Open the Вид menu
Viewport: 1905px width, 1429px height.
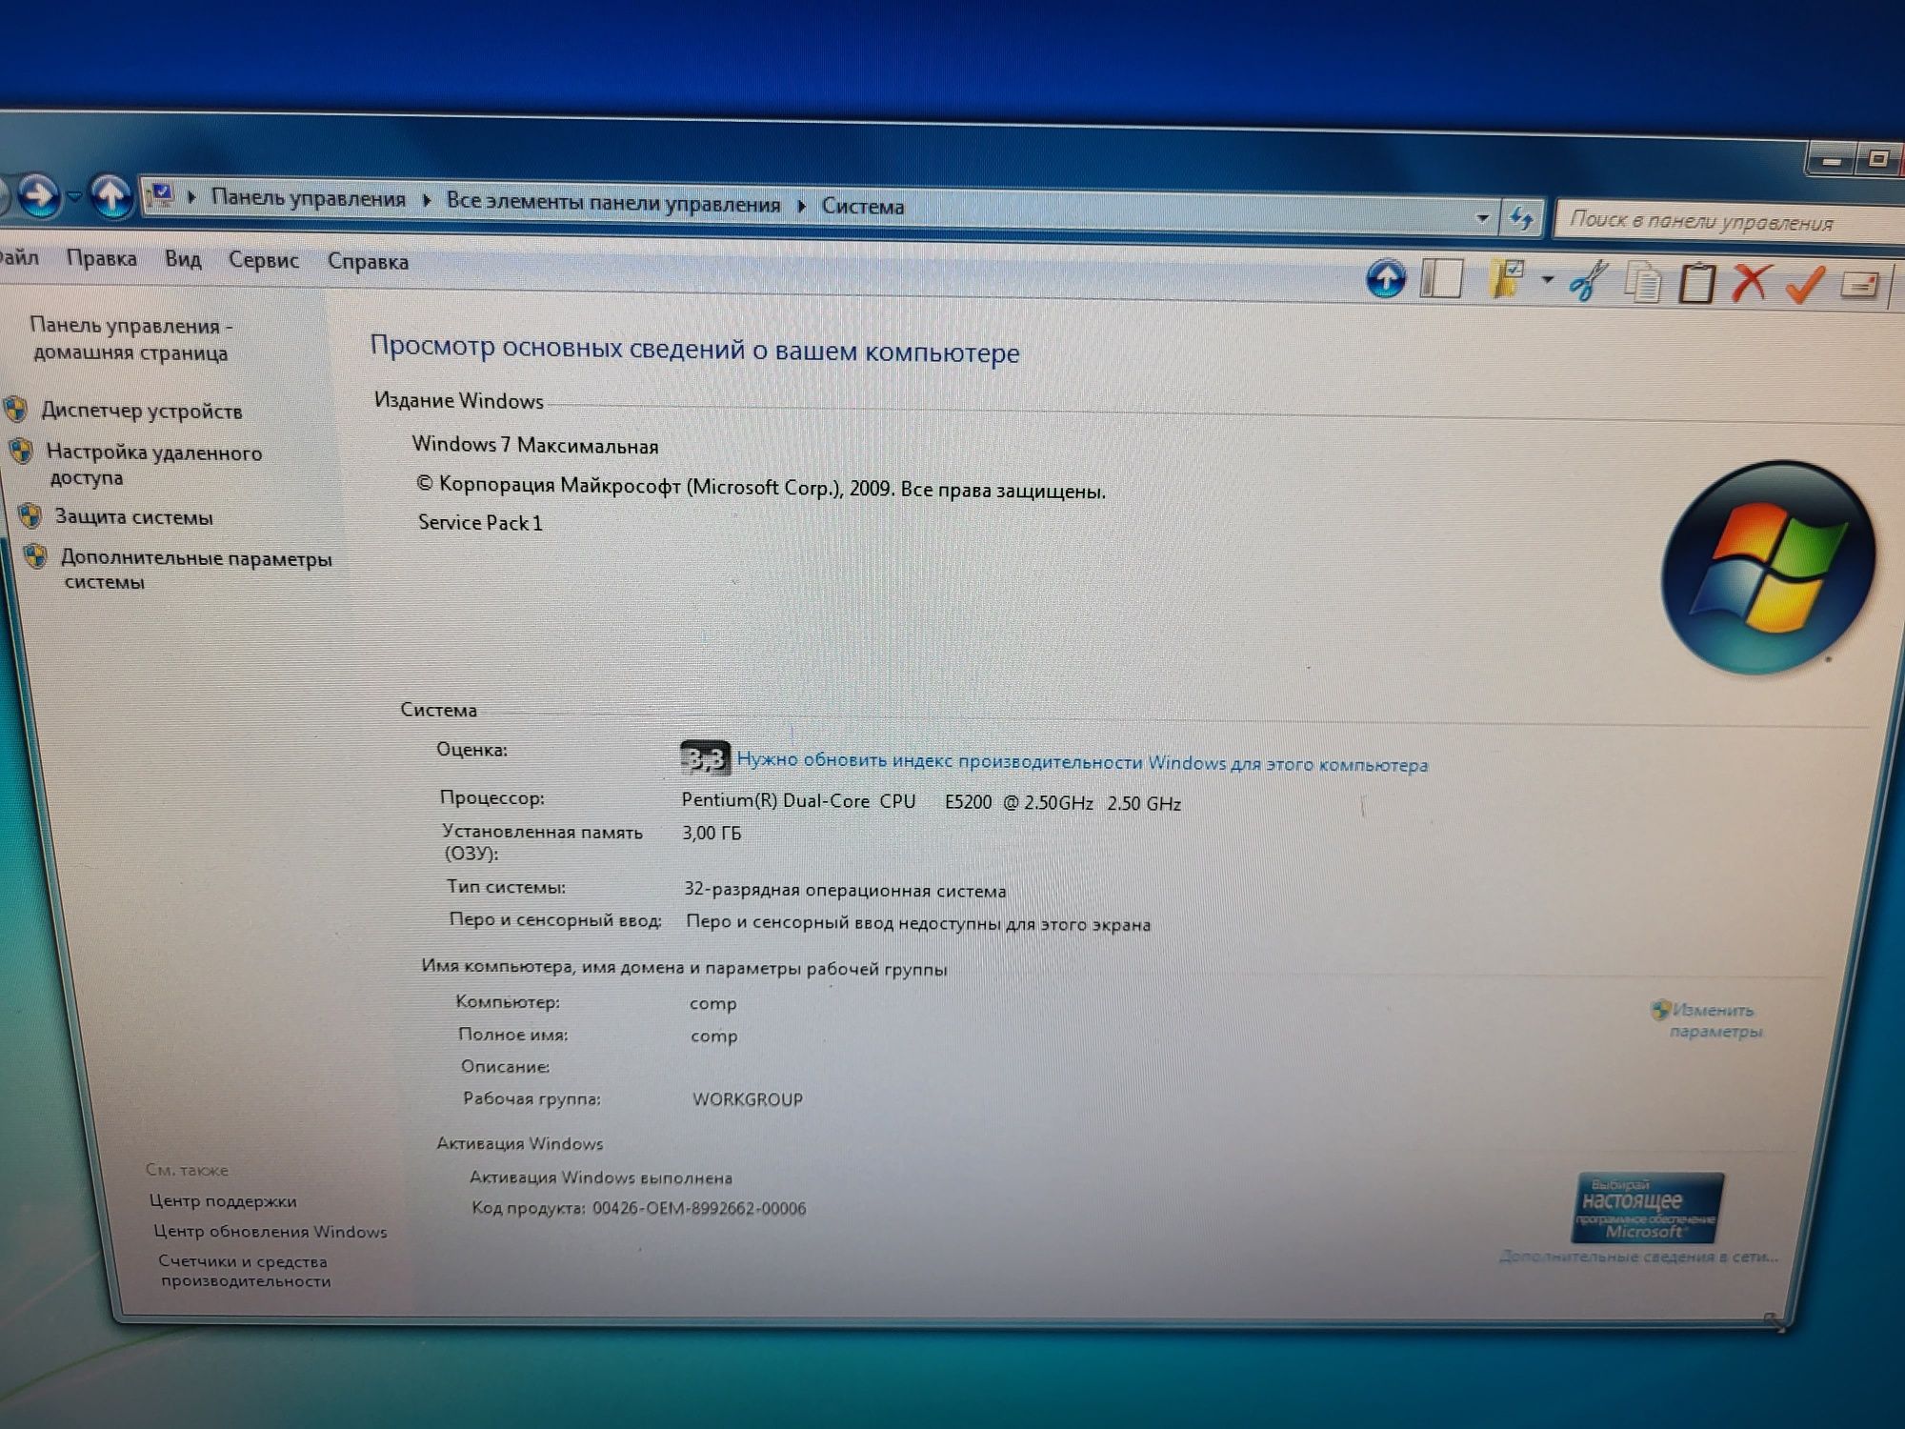pyautogui.click(x=183, y=259)
